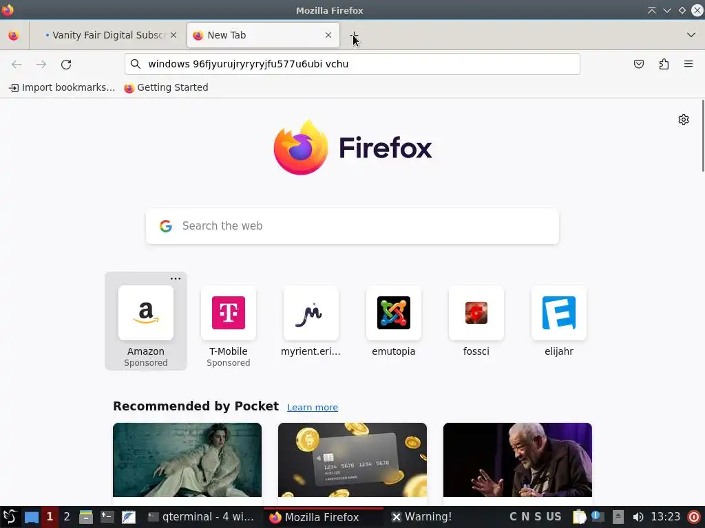
Task: Click the 13:23 clock
Action: click(x=666, y=517)
